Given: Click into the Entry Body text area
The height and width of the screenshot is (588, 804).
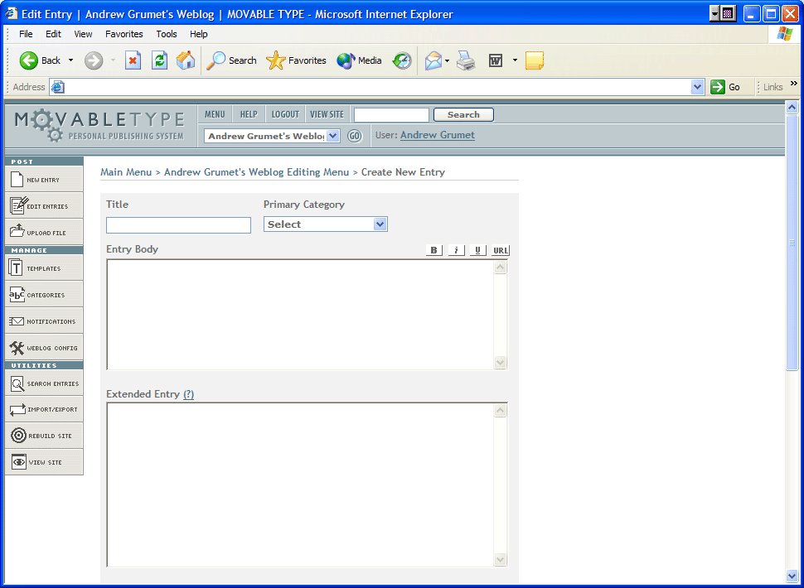Looking at the screenshot, I should click(x=301, y=315).
